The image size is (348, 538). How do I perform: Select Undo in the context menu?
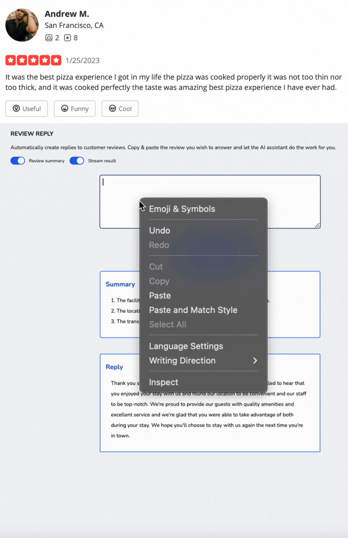(203, 230)
